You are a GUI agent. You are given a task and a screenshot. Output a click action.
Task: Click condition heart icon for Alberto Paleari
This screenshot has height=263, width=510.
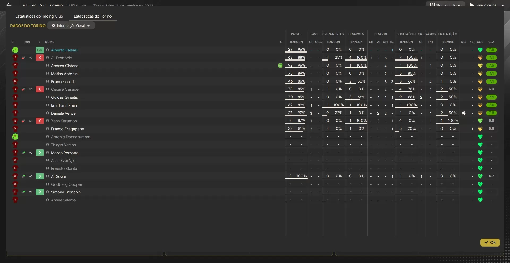click(x=480, y=50)
